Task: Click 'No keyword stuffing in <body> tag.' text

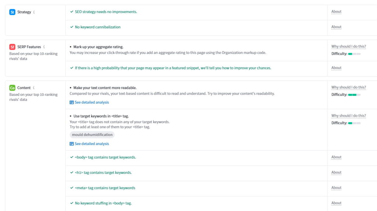Action: [x=103, y=203]
